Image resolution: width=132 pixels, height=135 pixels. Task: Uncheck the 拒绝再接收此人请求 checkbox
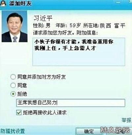[x=19, y=113]
